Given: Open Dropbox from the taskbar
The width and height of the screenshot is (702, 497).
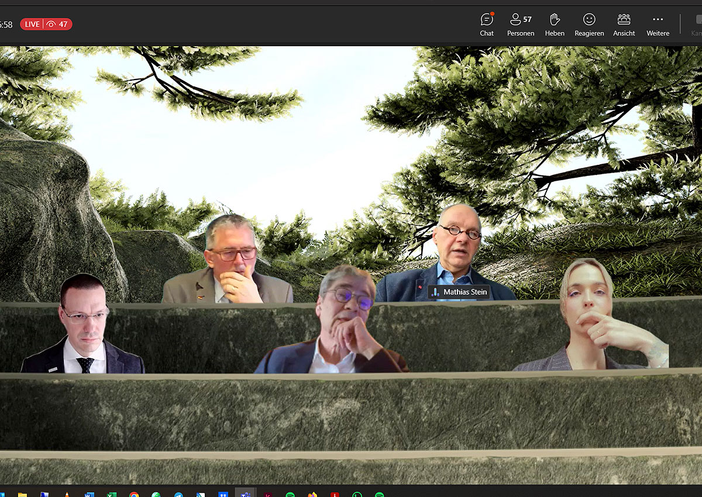Looking at the screenshot, I should click(222, 494).
